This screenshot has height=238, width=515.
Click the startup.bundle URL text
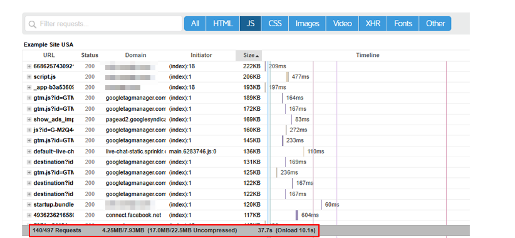[x=54, y=205]
